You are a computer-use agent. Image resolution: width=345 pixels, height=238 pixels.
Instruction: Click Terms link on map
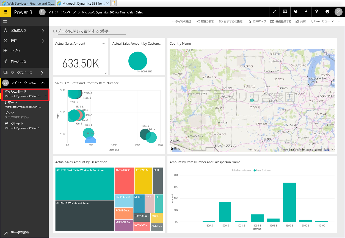(326, 150)
